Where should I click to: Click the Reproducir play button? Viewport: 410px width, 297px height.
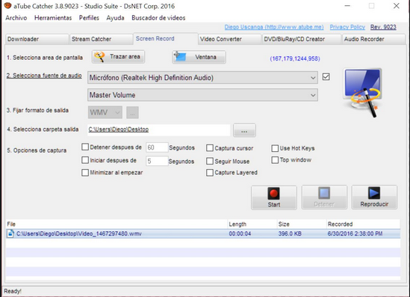tap(374, 198)
